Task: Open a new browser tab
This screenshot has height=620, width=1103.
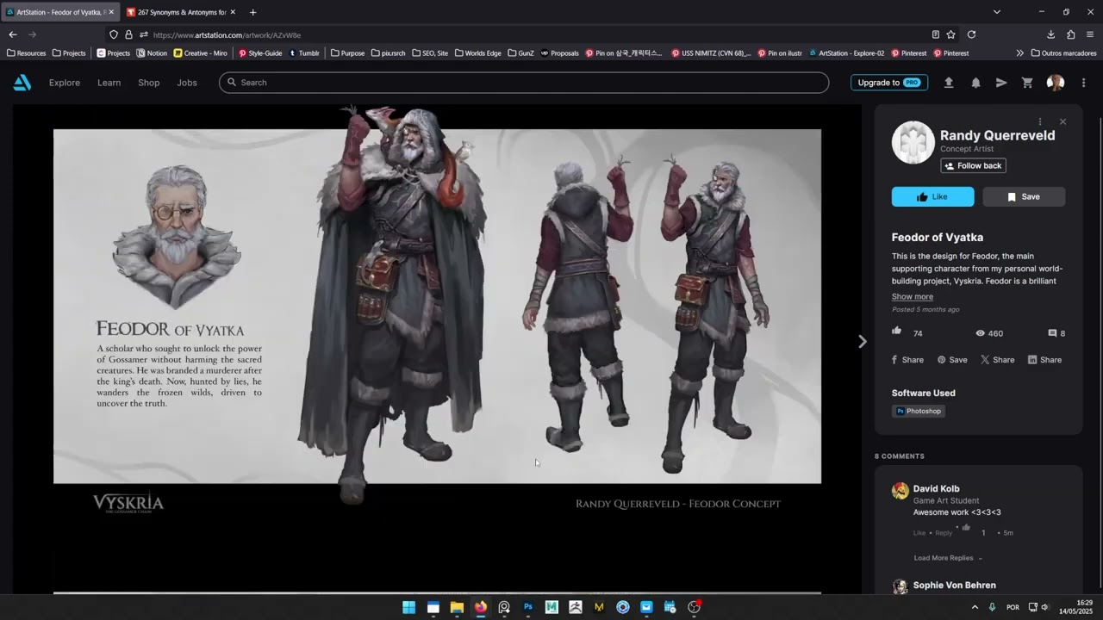Action: [252, 12]
